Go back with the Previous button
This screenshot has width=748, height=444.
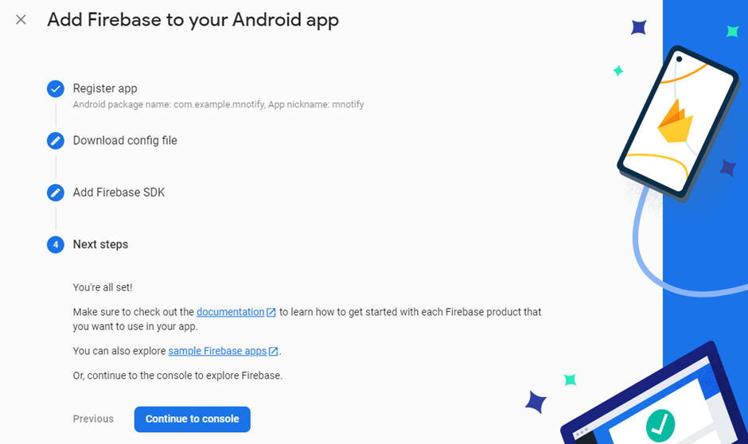point(93,419)
